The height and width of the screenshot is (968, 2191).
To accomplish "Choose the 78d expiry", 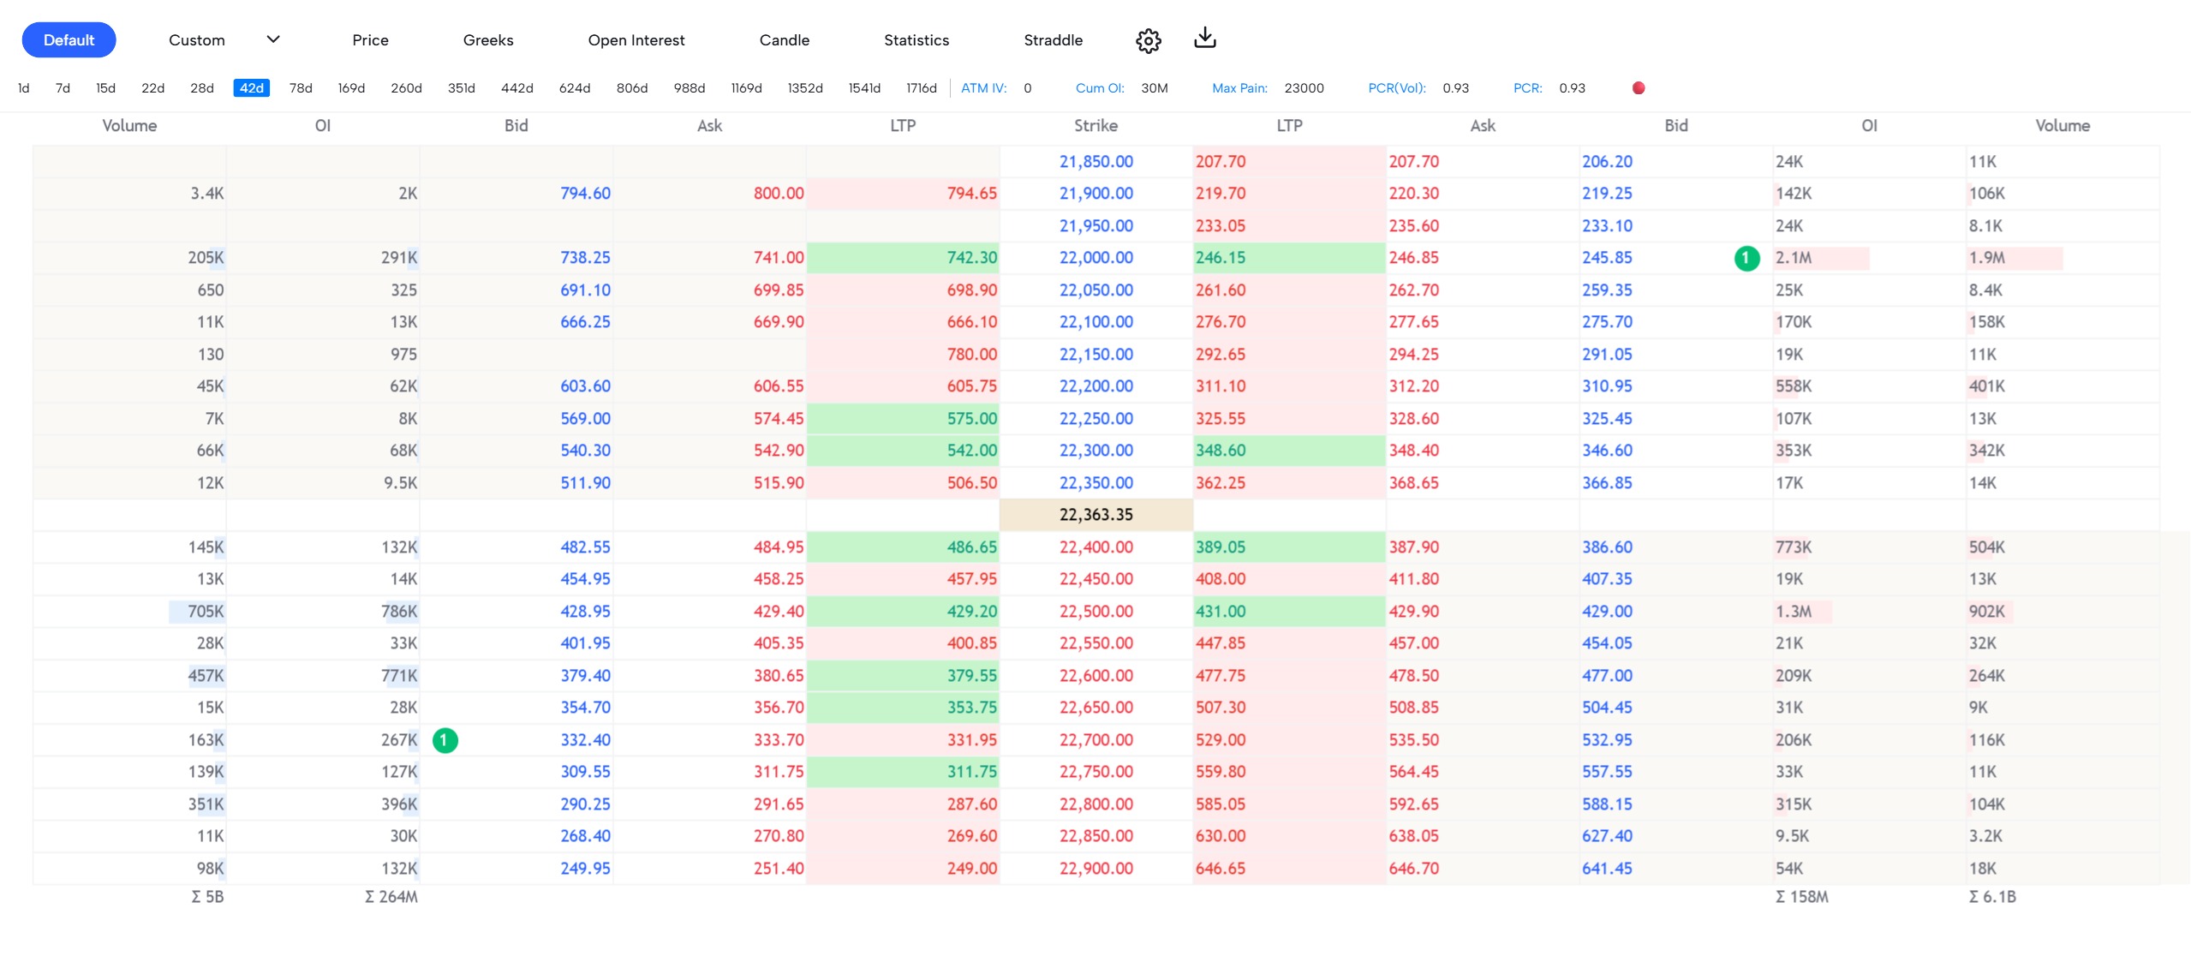I will pyautogui.click(x=301, y=88).
